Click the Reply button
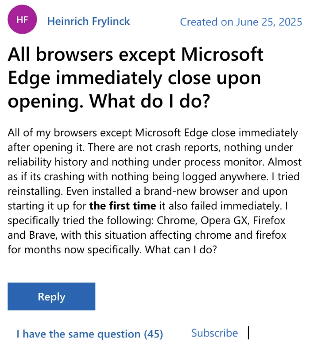Screen dimensions: 310x345 [51, 296]
